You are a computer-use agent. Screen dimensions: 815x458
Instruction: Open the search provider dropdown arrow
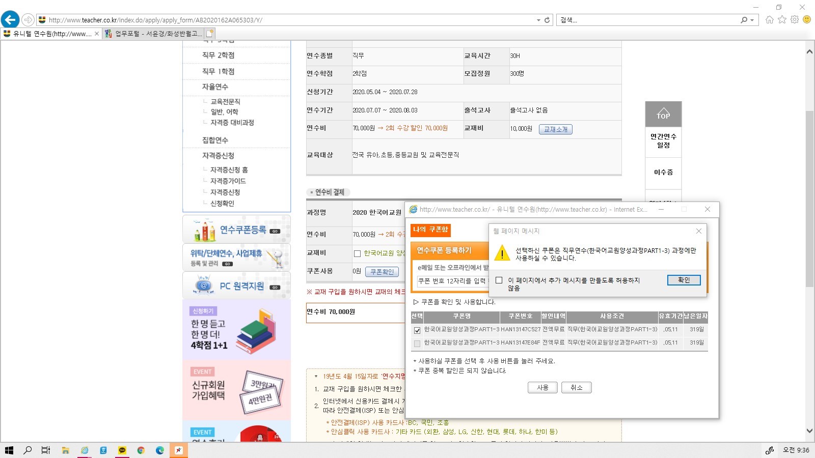click(752, 20)
